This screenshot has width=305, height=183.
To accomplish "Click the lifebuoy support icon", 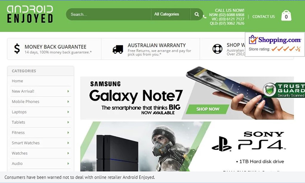I will [217, 49].
